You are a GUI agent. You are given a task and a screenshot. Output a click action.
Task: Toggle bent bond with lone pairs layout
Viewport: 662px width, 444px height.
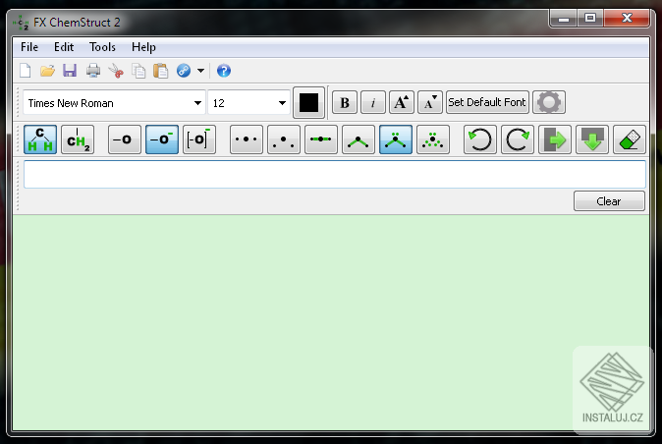coord(396,139)
